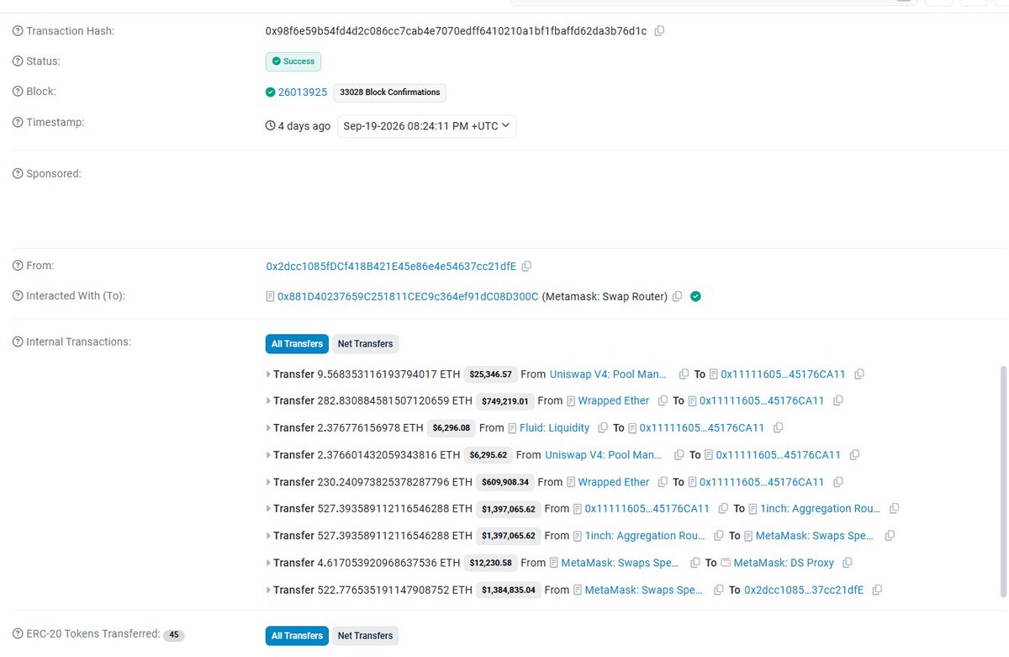Expand the 2.376776156978 ETH transfer row

[x=268, y=428]
